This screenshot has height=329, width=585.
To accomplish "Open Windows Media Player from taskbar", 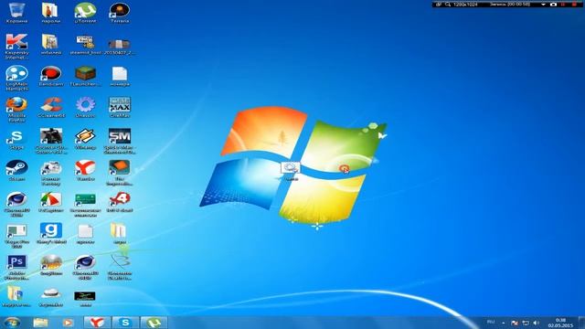I will (68, 323).
